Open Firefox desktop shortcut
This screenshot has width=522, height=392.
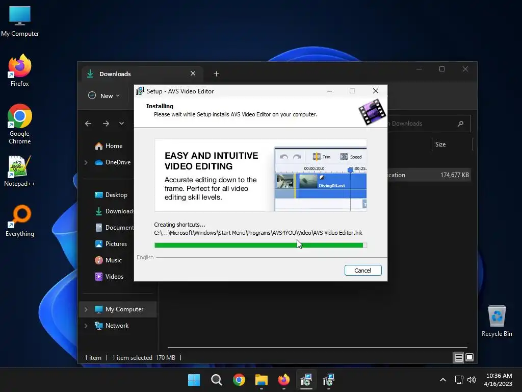(20, 70)
